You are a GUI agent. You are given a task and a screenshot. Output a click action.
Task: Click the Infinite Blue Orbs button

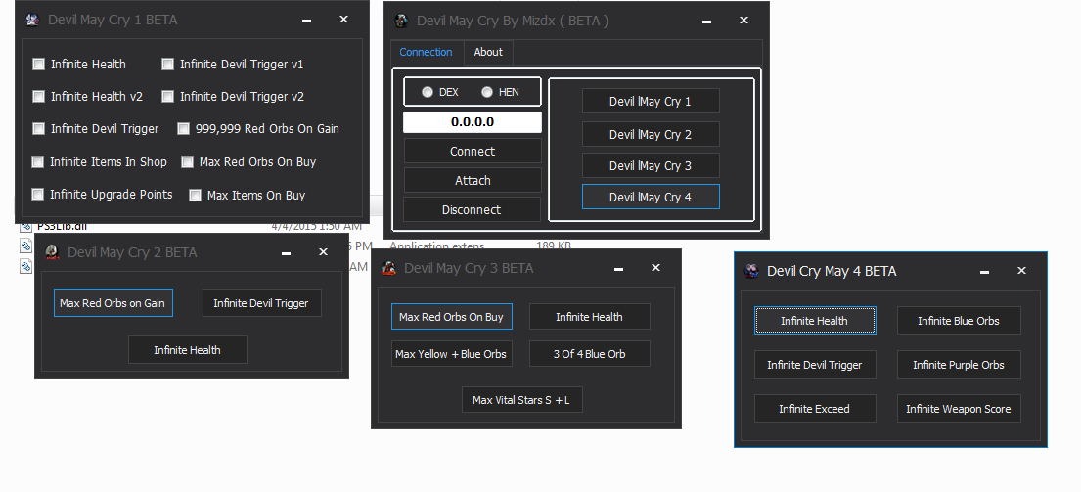pyautogui.click(x=959, y=321)
